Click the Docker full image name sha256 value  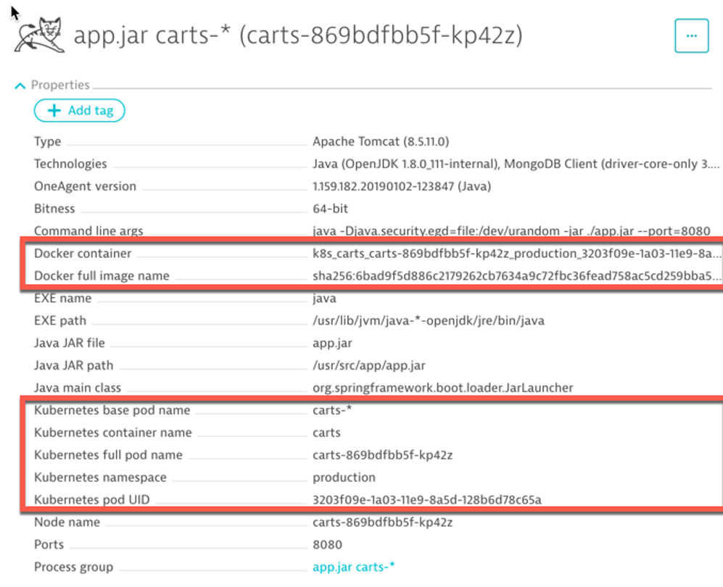click(516, 275)
